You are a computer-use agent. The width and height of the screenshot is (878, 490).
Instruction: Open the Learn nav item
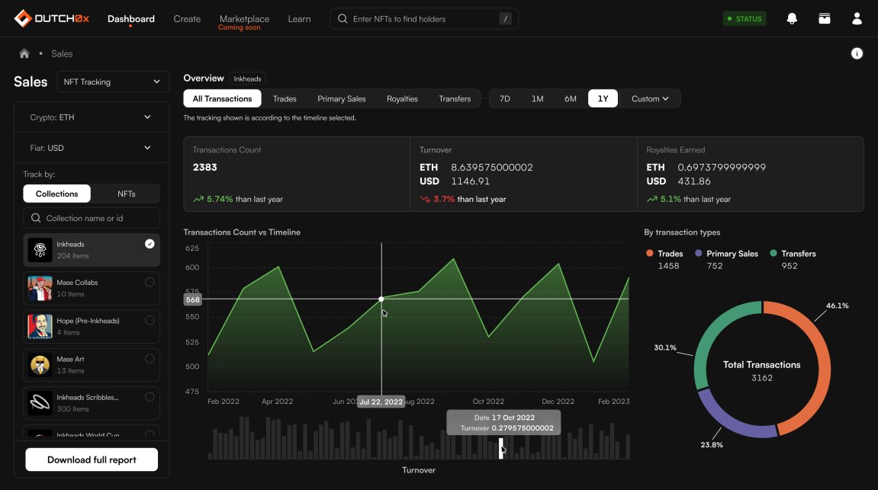pyautogui.click(x=299, y=19)
